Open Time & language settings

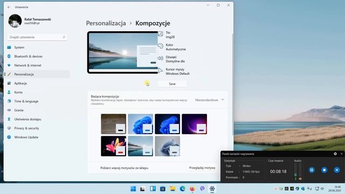[37, 101]
